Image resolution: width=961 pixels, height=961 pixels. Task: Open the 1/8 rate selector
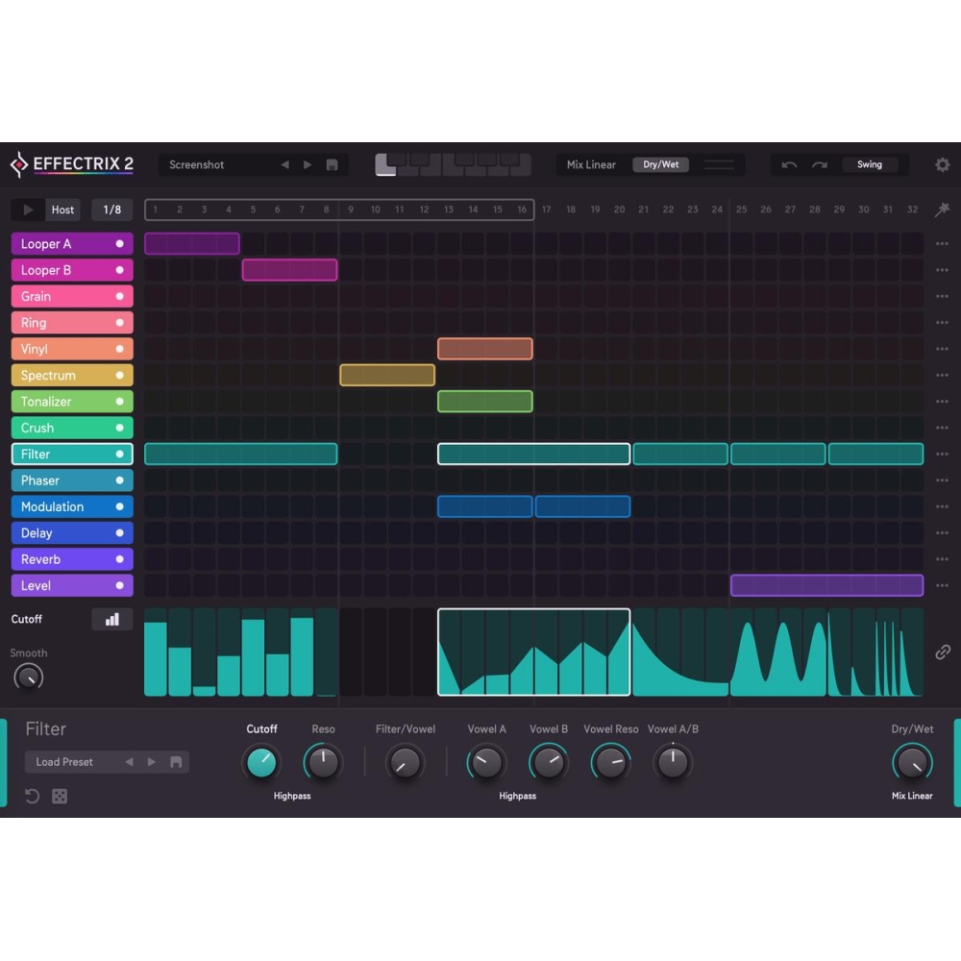pos(112,209)
